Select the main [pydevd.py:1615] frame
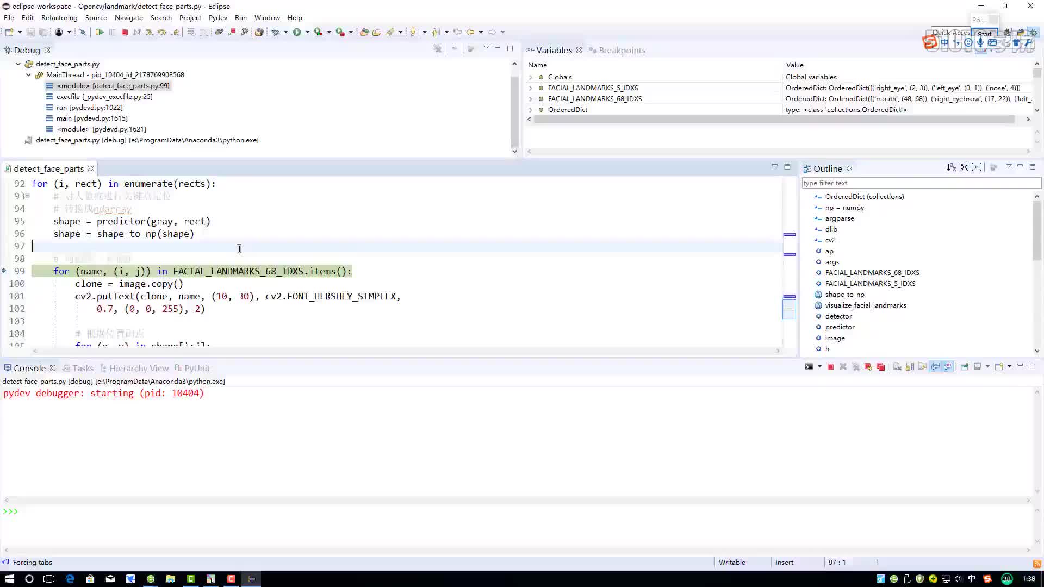 [x=92, y=118]
